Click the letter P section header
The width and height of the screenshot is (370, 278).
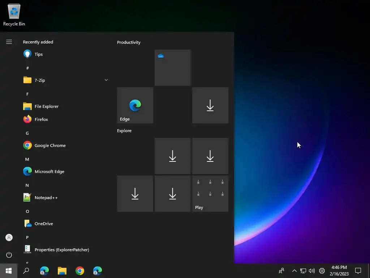point(27,237)
